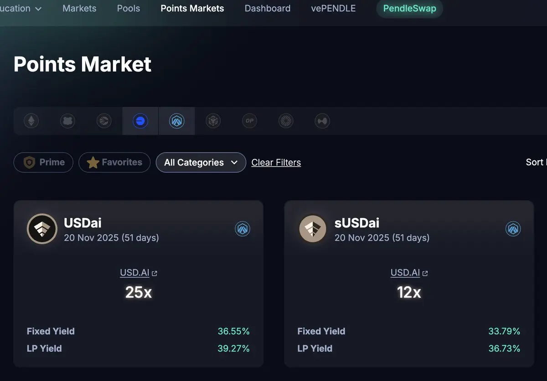This screenshot has height=381, width=547.
Task: Click the Points Market page heading
Action: click(83, 64)
